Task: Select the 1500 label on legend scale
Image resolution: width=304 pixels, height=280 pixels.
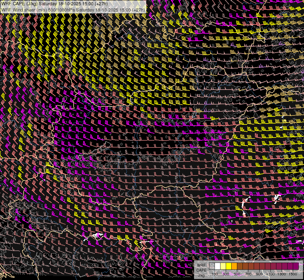Action: [293, 274]
